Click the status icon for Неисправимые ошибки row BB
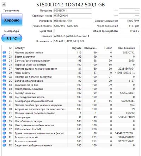The height and width of the screenshot is (156, 141). click(x=4, y=89)
